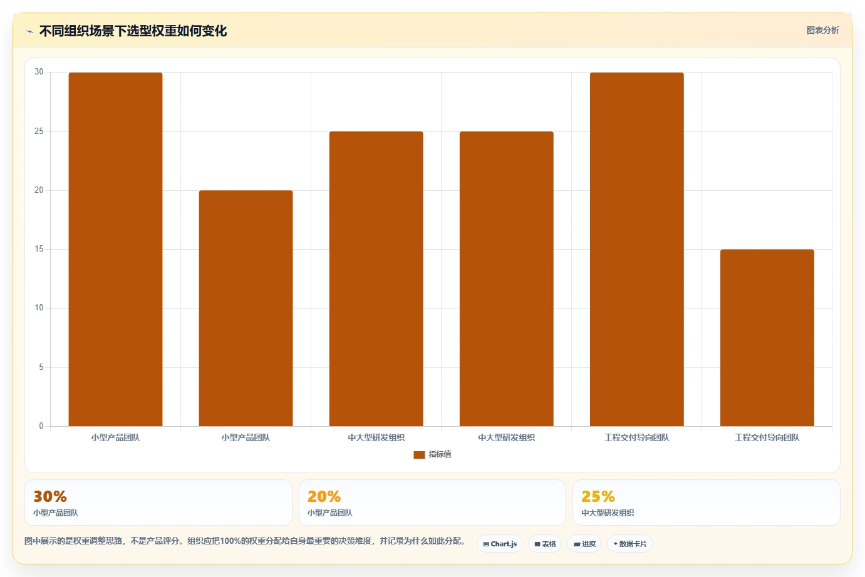Open the 30% 小型产品团队 stat card
The image size is (865, 577).
[158, 503]
